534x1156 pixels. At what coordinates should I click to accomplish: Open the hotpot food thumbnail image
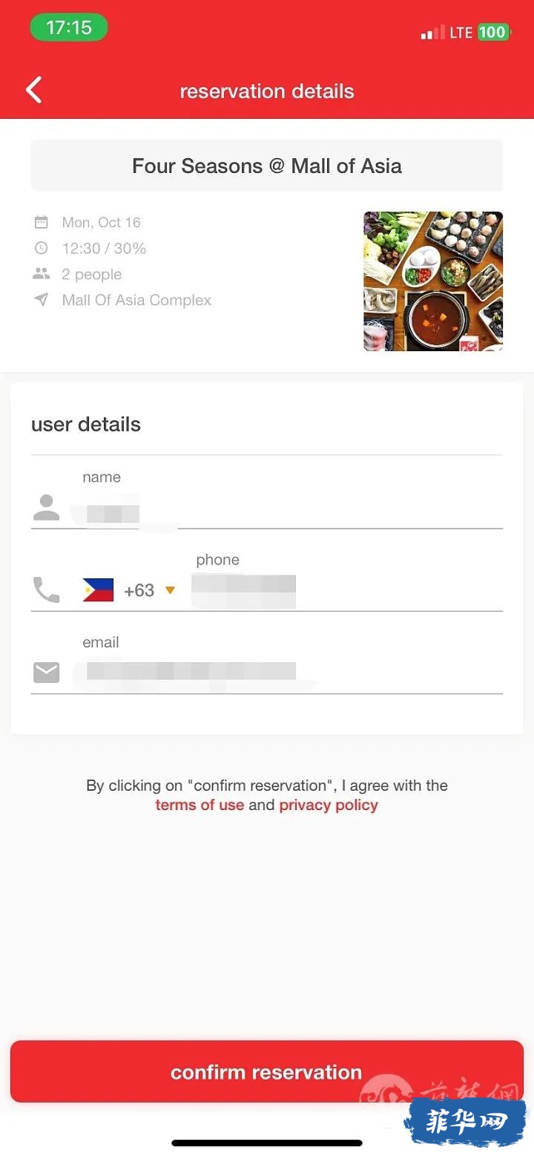coord(433,281)
